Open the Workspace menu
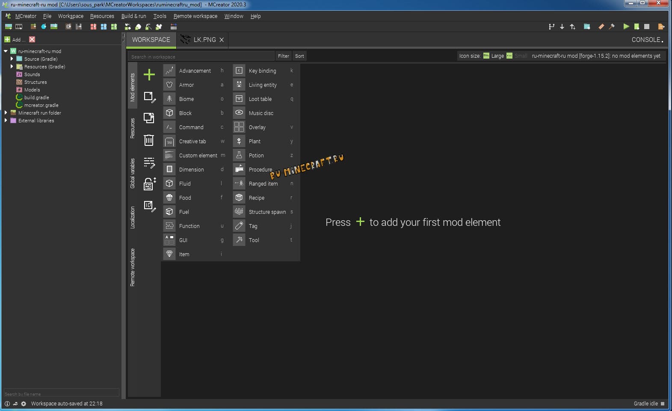The image size is (672, 411). click(x=71, y=16)
